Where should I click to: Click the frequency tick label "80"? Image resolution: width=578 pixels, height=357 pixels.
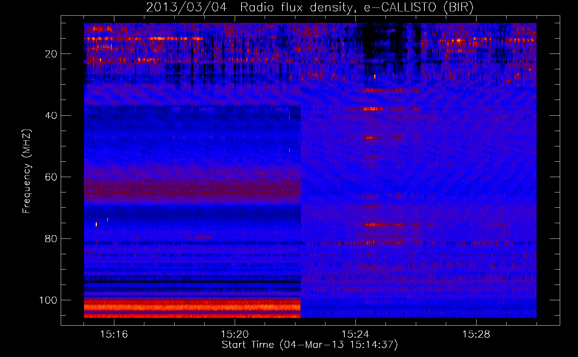51,239
